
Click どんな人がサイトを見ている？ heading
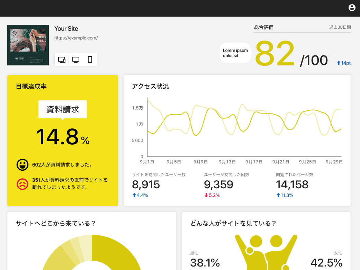click(233, 223)
